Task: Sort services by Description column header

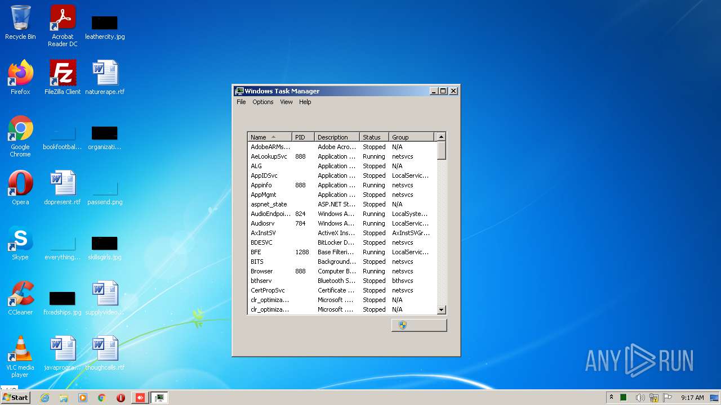Action: [337, 137]
